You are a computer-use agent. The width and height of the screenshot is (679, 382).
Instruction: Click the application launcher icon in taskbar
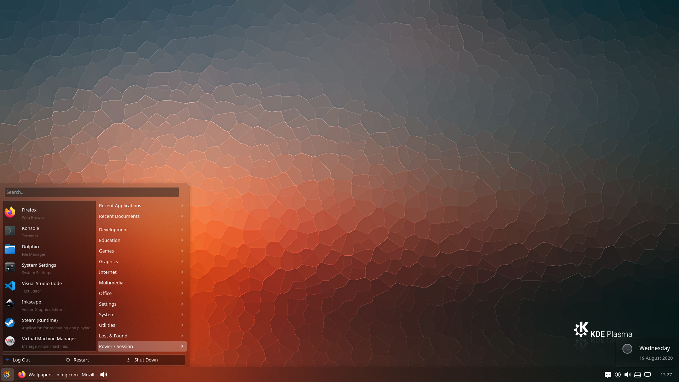click(x=7, y=375)
